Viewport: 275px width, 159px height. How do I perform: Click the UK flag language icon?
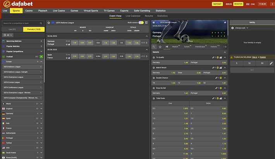[x=247, y=4]
